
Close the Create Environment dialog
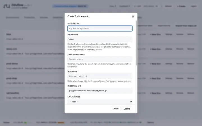point(133,16)
